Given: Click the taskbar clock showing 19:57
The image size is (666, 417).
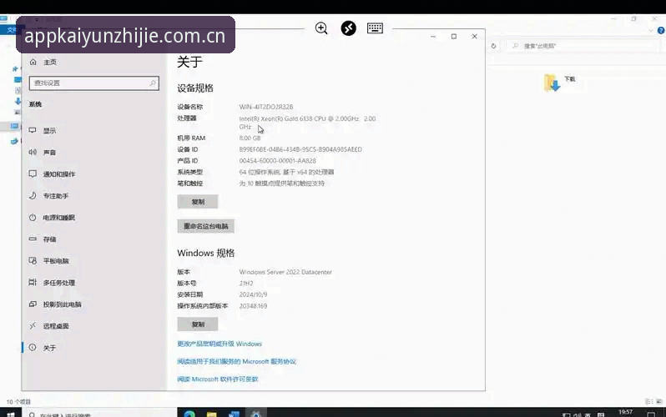Looking at the screenshot, I should (x=625, y=413).
